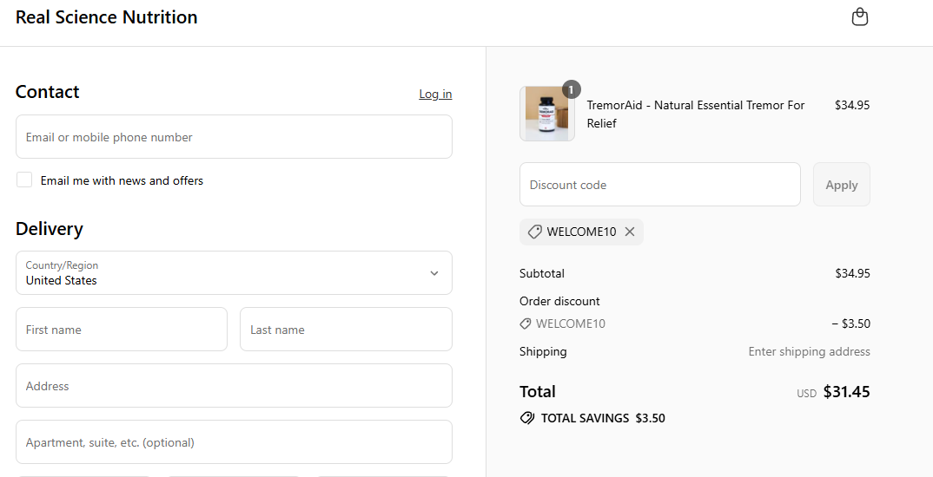This screenshot has width=933, height=477.
Task: Click the product price $34.95
Action: [x=852, y=105]
